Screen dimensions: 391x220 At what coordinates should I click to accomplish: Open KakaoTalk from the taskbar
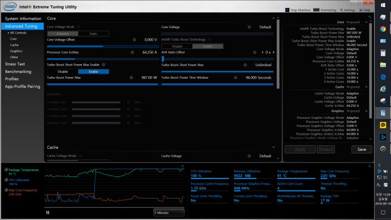382,124
